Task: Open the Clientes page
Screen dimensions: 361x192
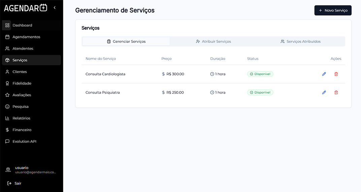Action: [32, 72]
